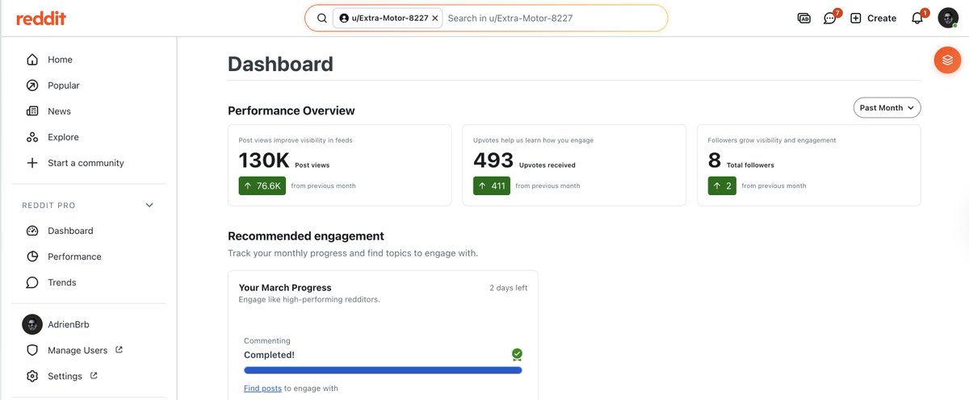Click the 76.6K increase badge

262,185
